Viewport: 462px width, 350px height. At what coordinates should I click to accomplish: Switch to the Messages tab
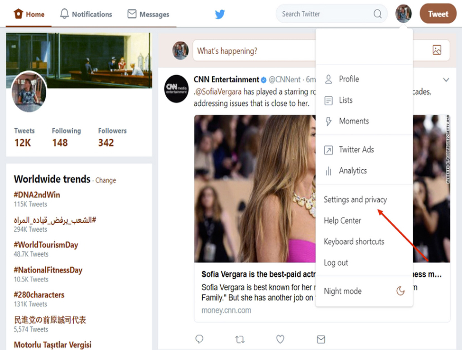tap(148, 14)
